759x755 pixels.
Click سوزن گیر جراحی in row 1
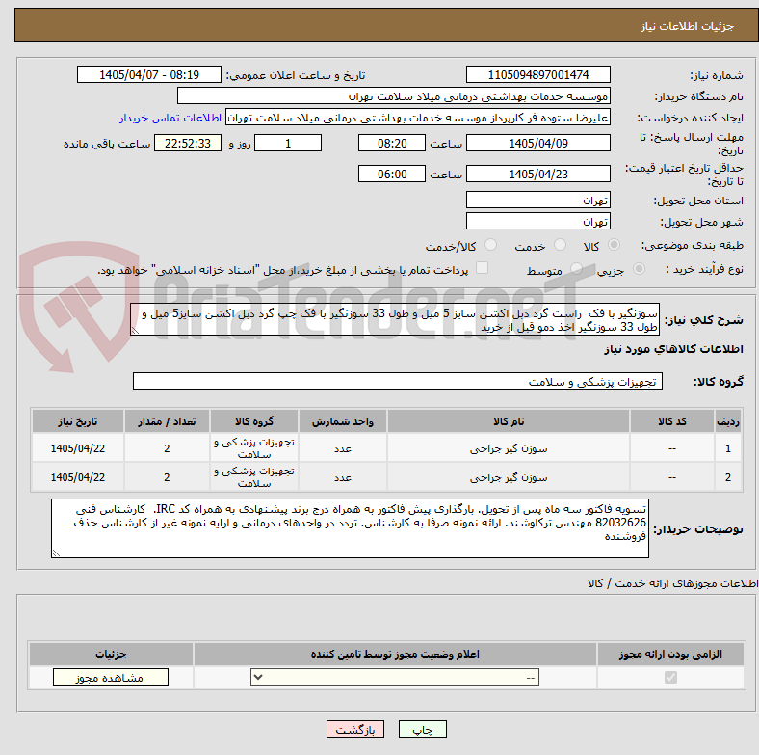(x=509, y=448)
